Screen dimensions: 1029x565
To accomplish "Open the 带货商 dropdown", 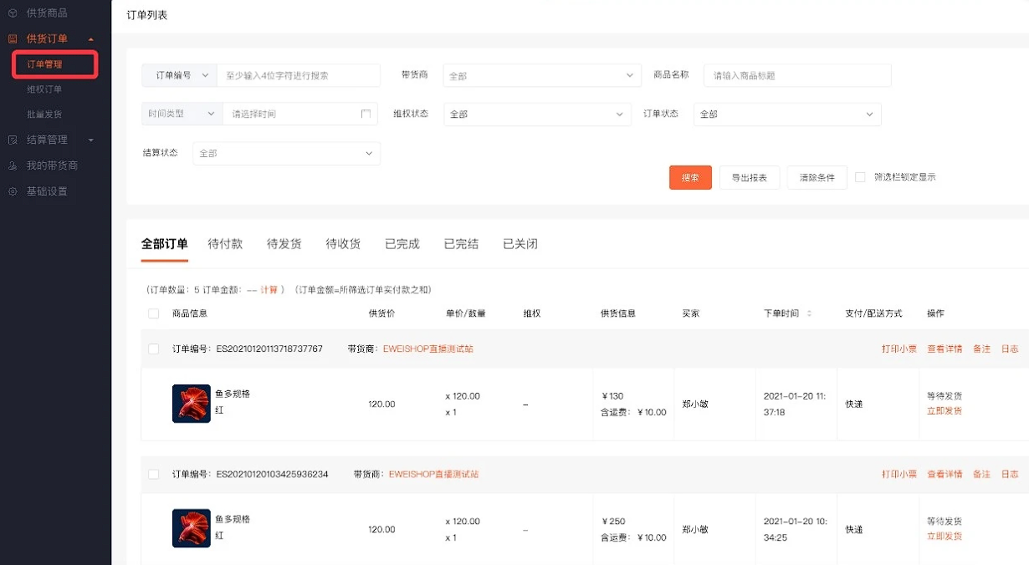I will [x=542, y=75].
